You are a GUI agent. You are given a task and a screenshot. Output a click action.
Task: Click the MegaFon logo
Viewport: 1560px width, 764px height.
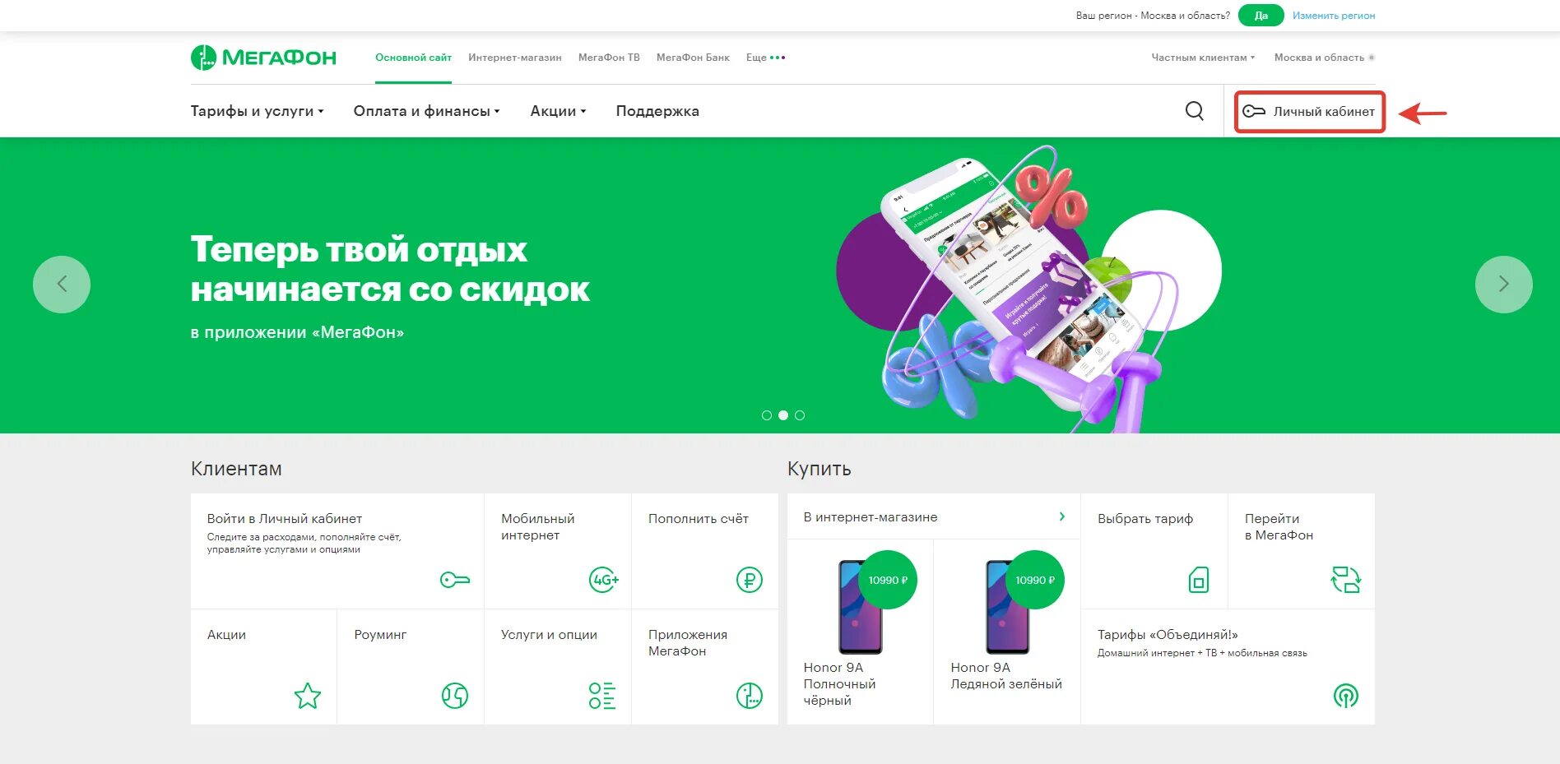263,58
